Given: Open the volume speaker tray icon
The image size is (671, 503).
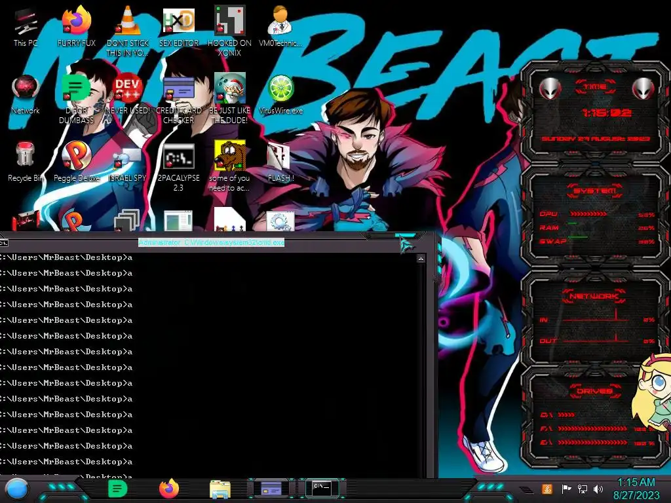Looking at the screenshot, I should [x=598, y=489].
